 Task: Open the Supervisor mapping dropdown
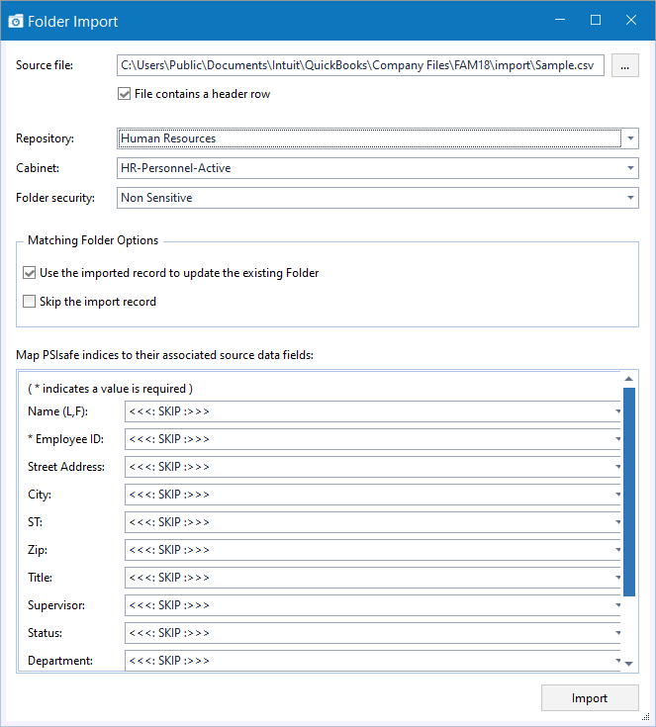coord(373,605)
